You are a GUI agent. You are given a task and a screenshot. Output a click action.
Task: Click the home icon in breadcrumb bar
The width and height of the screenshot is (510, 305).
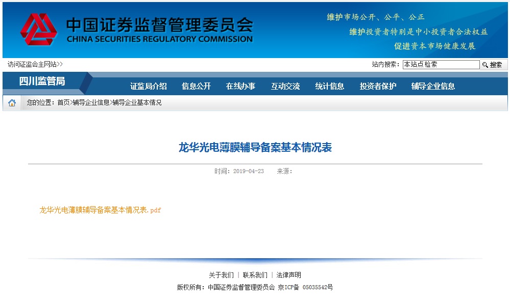point(12,103)
